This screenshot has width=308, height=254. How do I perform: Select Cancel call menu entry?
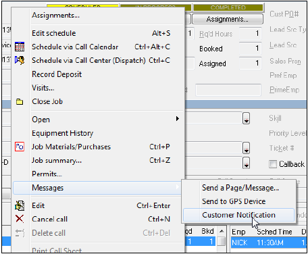point(99,219)
